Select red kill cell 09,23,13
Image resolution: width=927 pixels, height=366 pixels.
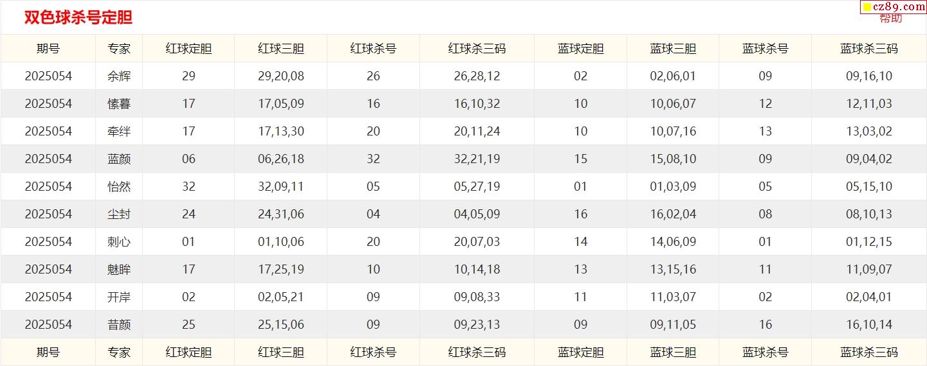tap(477, 324)
